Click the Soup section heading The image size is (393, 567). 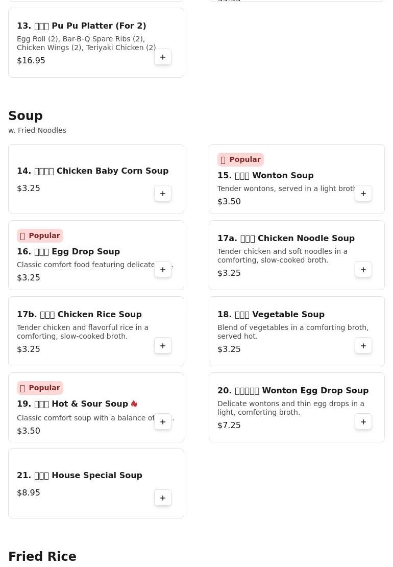click(x=26, y=116)
